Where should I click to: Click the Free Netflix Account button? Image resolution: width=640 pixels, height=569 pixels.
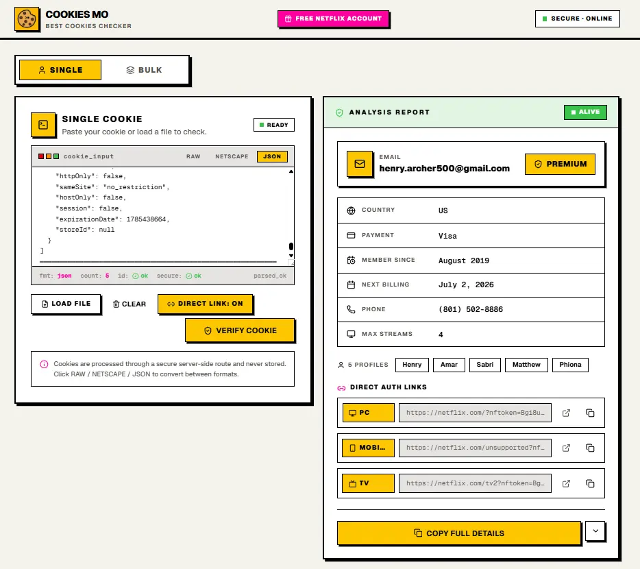pos(333,19)
